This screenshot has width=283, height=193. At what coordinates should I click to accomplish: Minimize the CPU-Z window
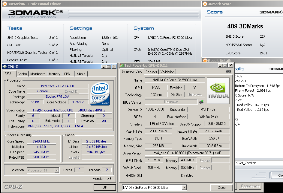(x=104, y=67)
